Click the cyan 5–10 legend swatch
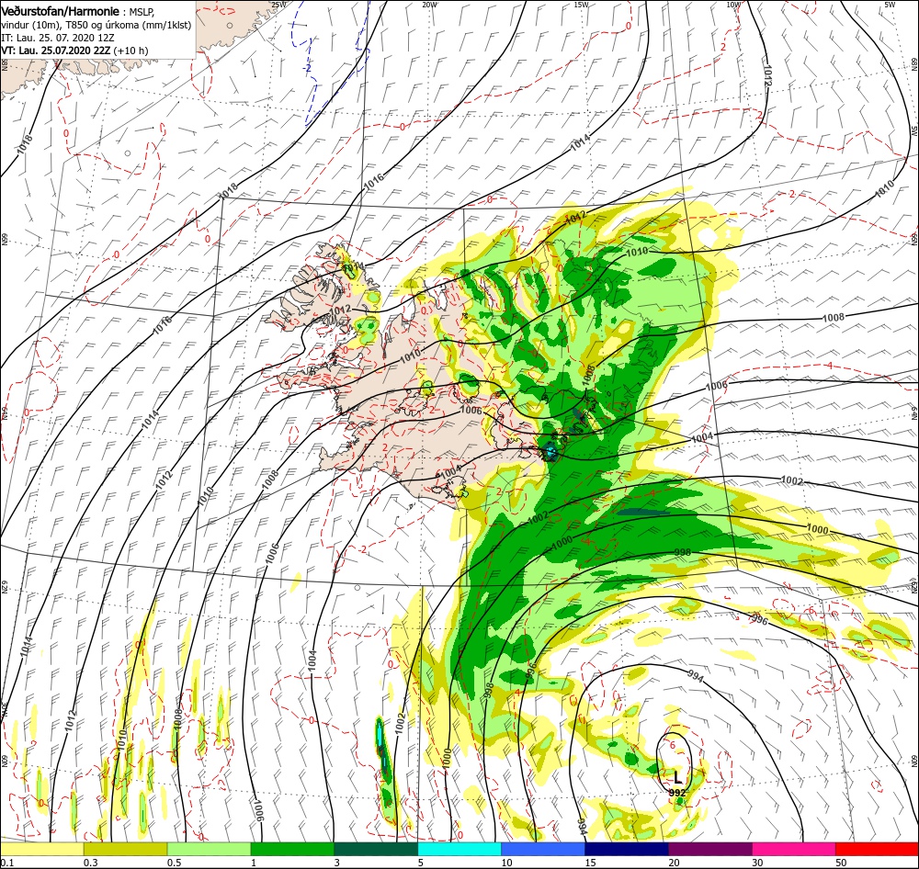 [459, 849]
